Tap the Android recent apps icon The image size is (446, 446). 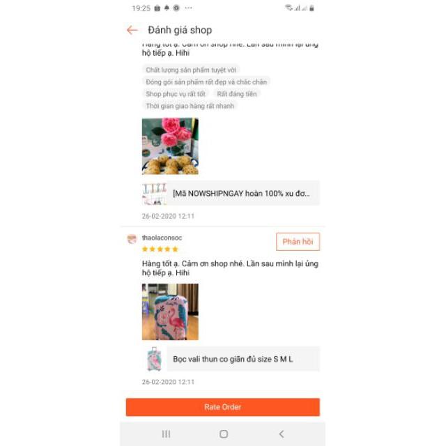[x=166, y=434]
